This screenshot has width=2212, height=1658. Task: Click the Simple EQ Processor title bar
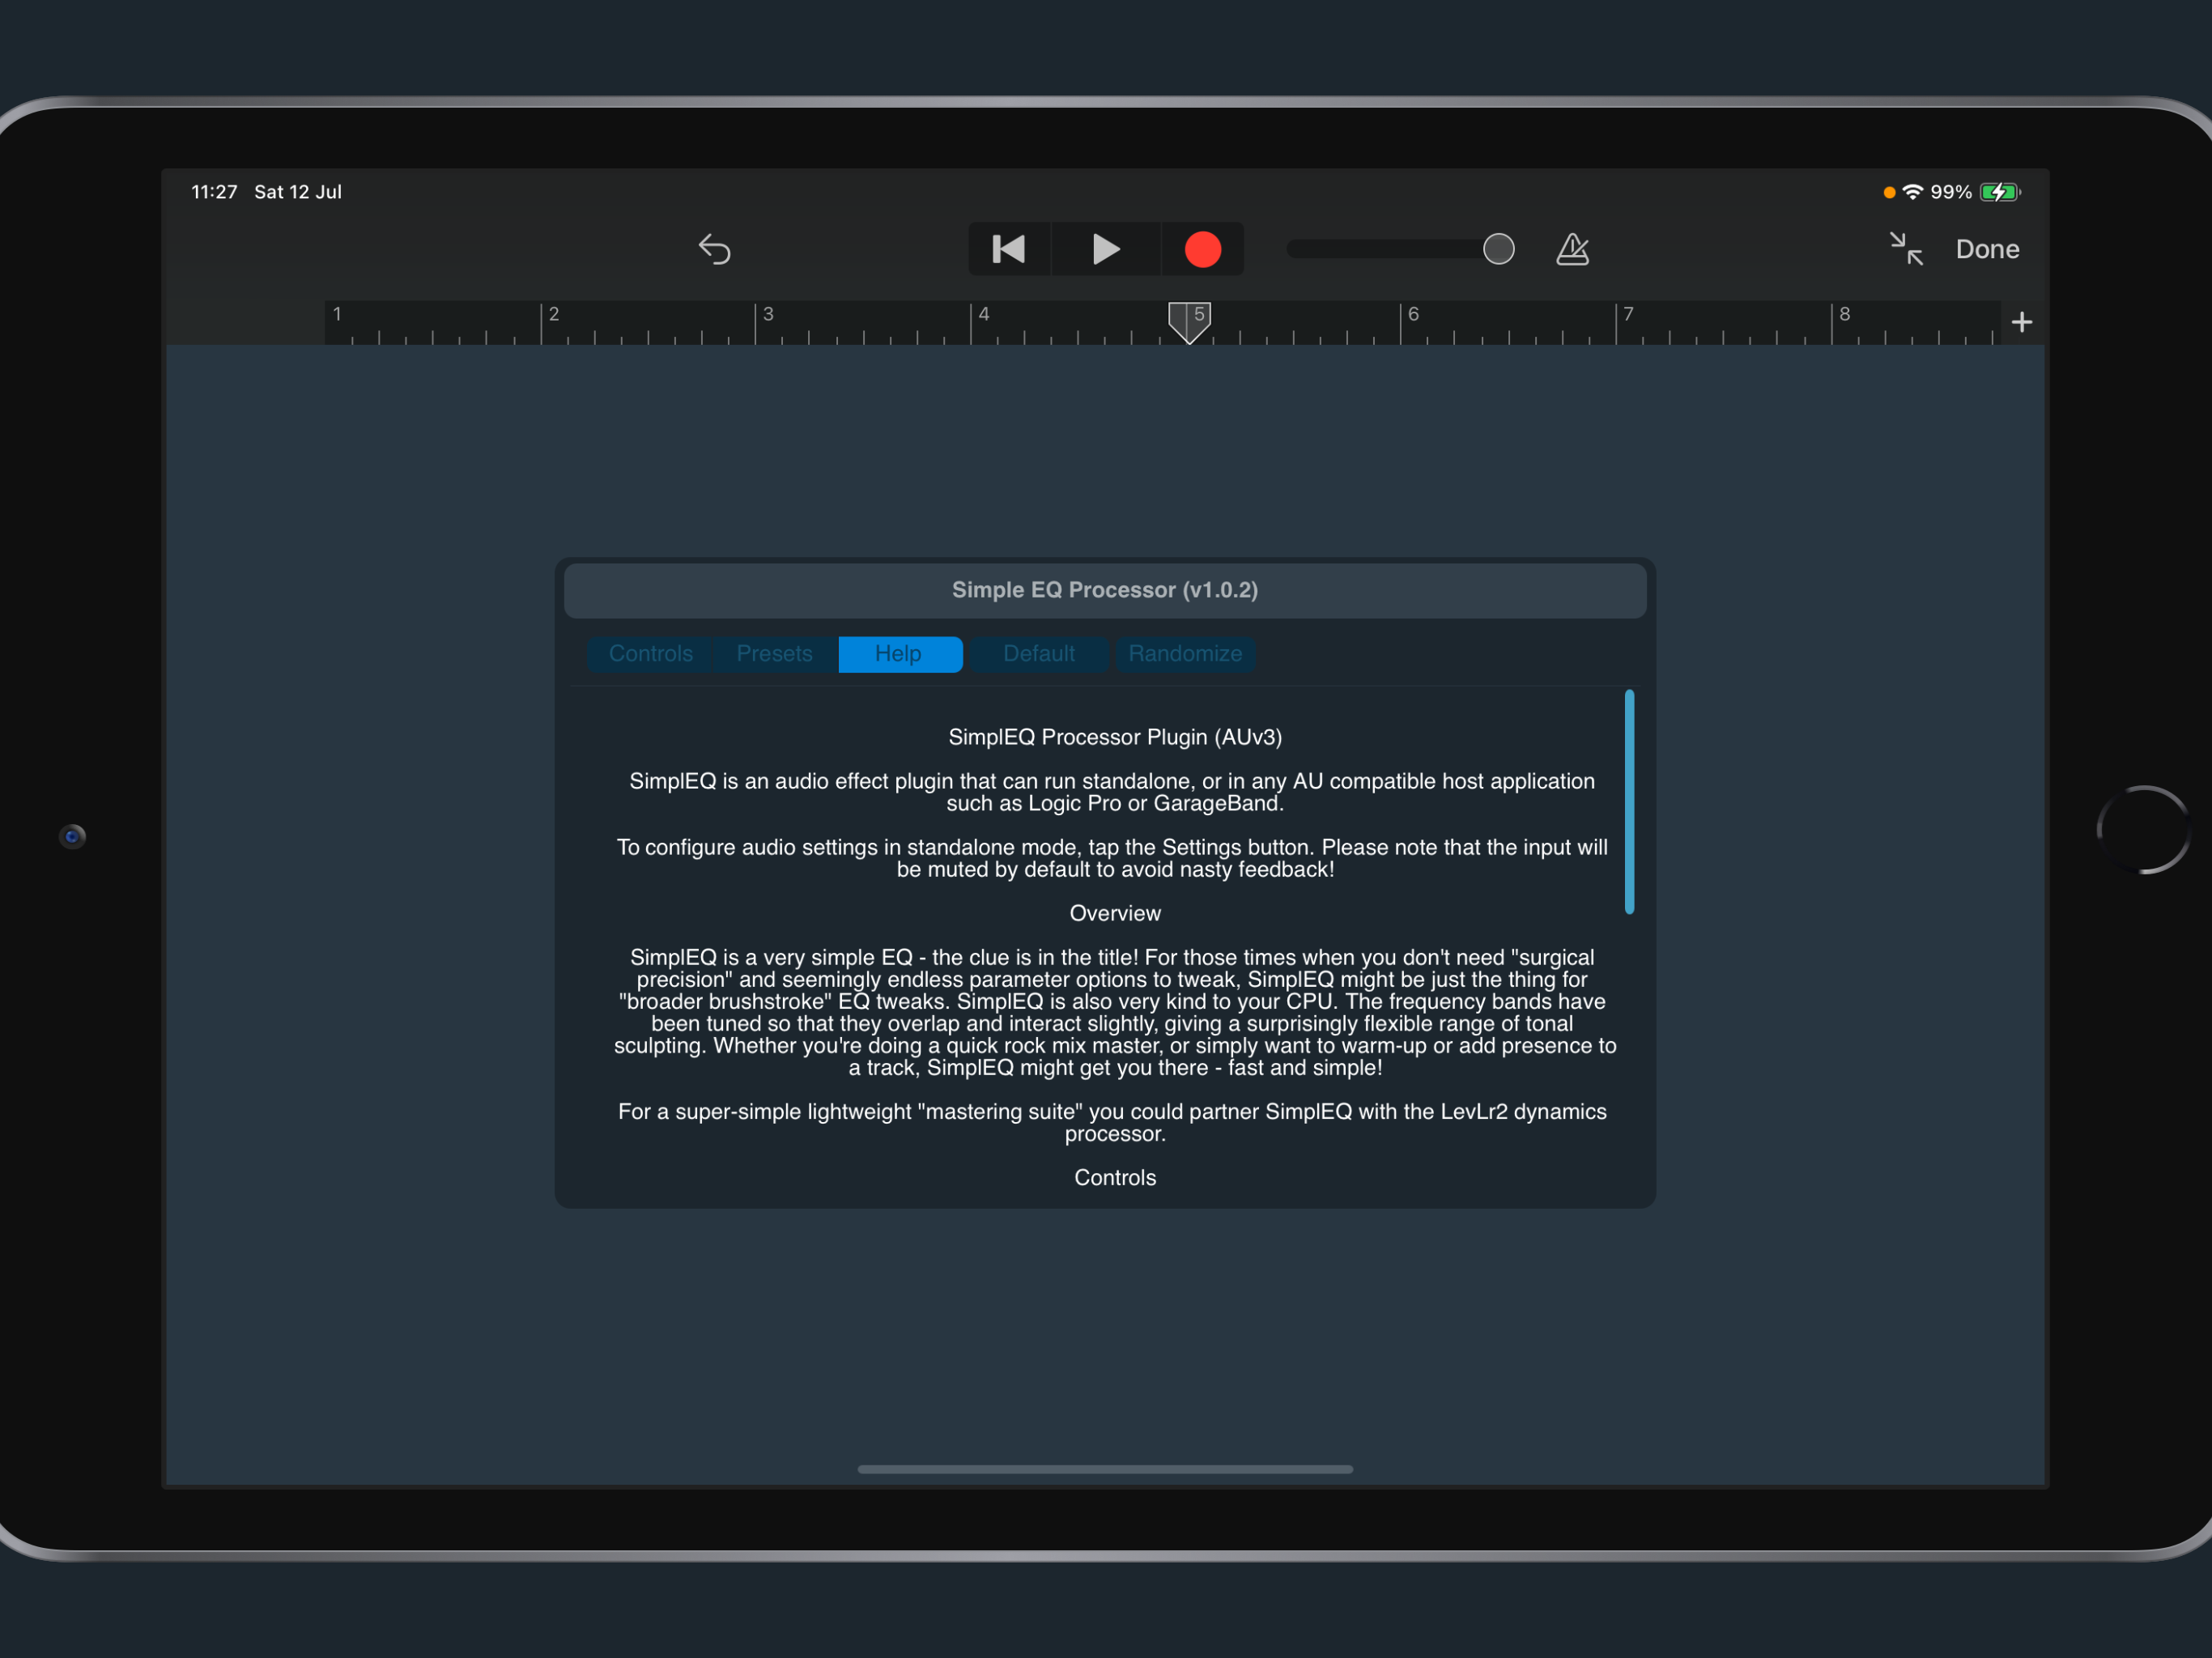[1105, 590]
